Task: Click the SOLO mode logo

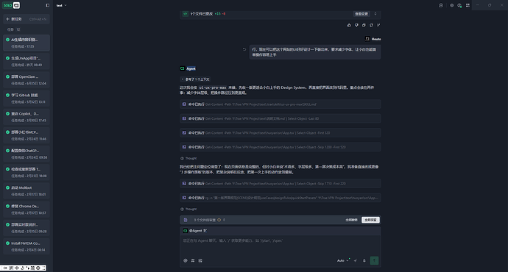Action: [x=11, y=5]
